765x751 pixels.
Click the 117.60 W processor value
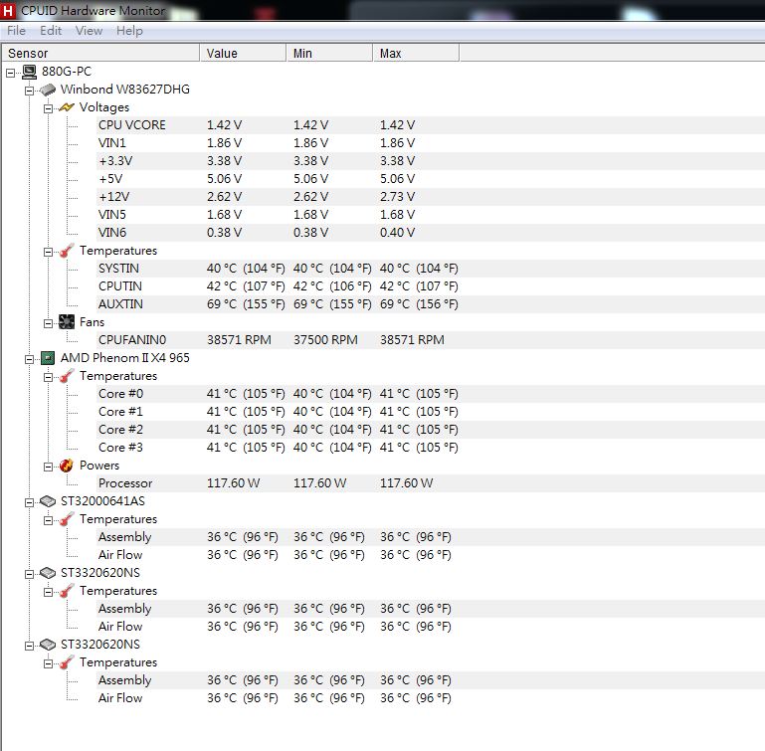233,483
